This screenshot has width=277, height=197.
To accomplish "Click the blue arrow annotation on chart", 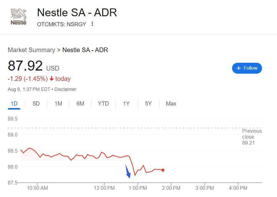I will coord(128,171).
